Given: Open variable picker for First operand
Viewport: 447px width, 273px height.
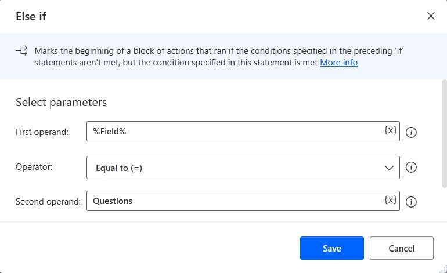Looking at the screenshot, I should click(391, 131).
